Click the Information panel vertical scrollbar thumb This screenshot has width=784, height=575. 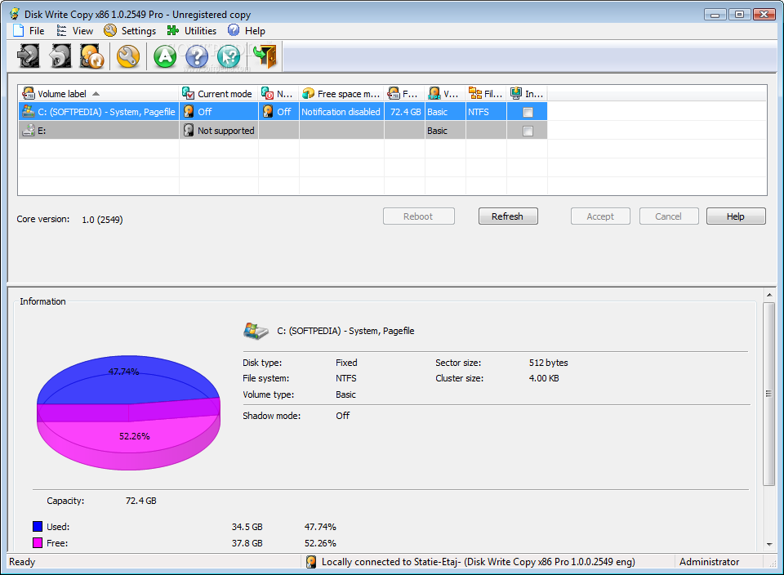tap(769, 394)
